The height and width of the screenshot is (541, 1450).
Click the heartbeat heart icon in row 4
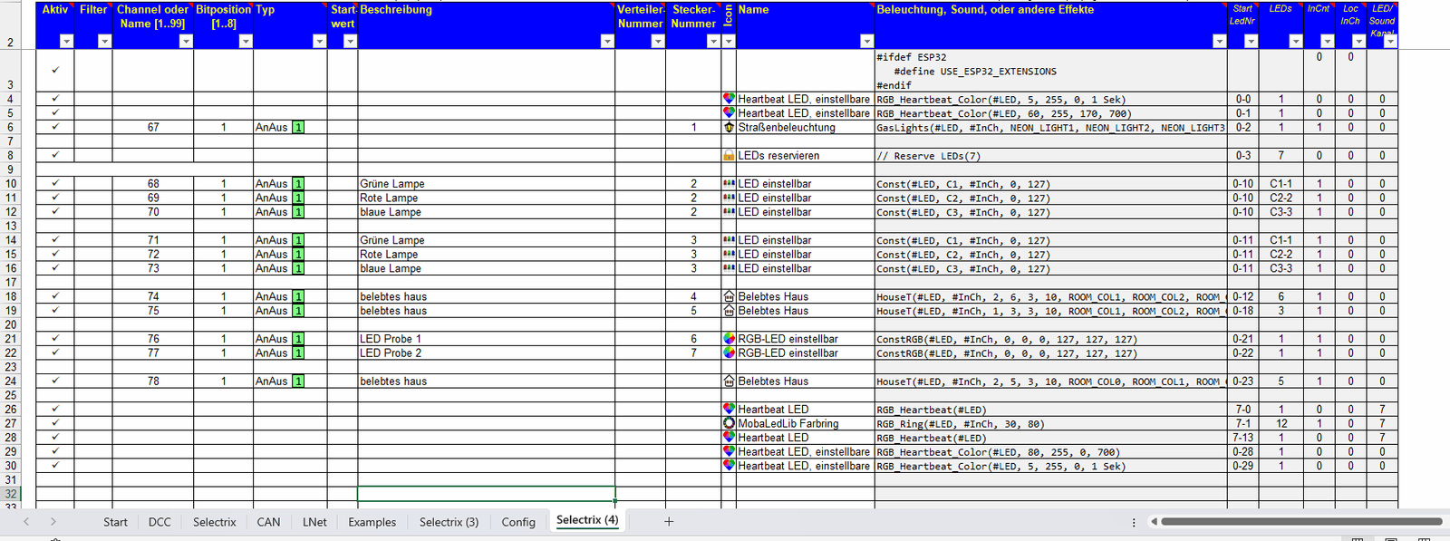coord(729,99)
